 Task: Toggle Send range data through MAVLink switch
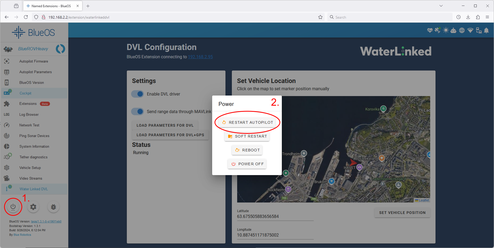coord(138,111)
